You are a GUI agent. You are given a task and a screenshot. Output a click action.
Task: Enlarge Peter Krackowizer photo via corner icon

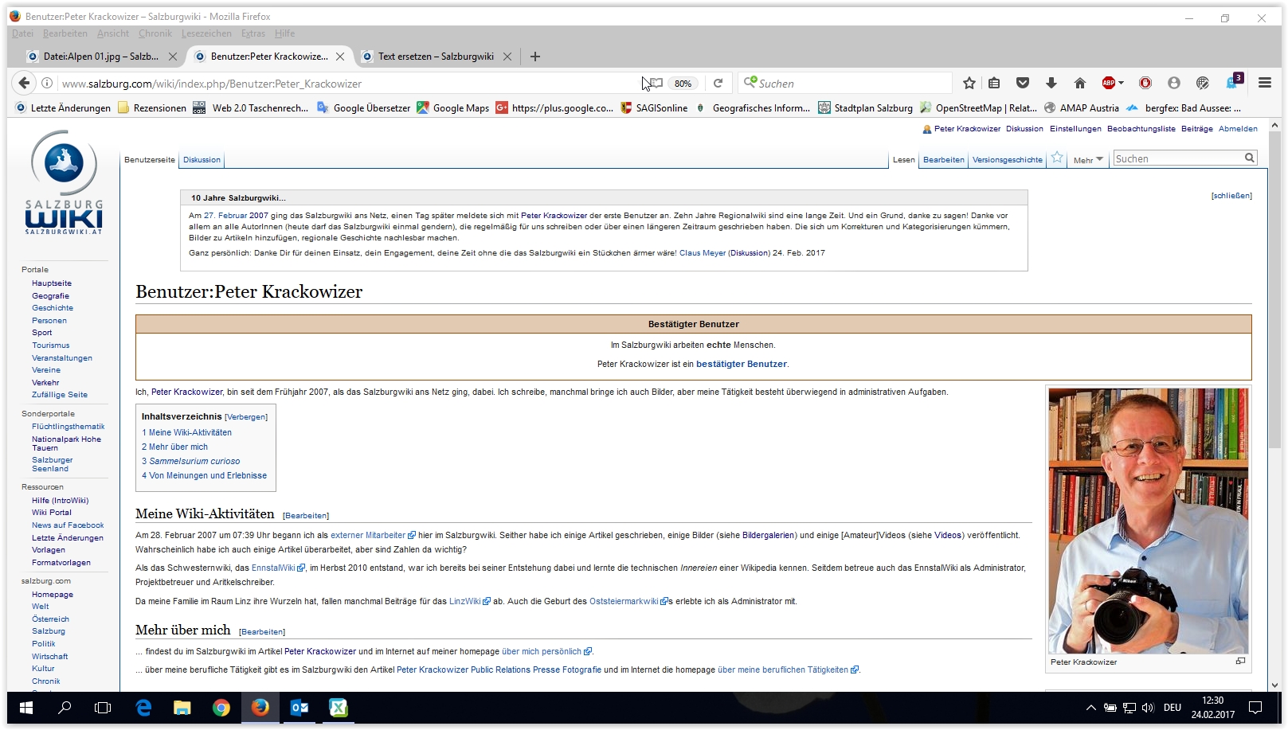(1240, 662)
